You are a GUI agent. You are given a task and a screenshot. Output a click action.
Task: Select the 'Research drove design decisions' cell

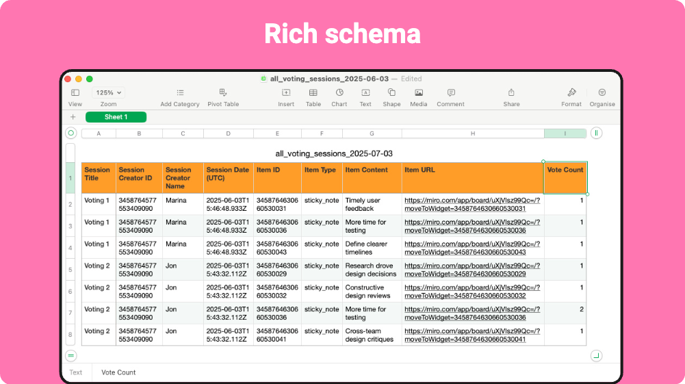pyautogui.click(x=372, y=270)
